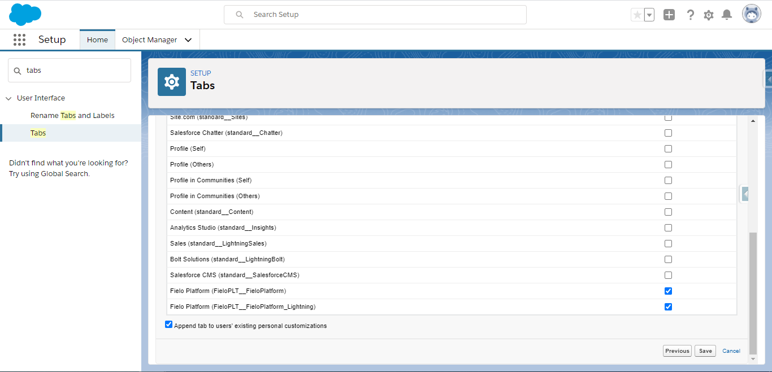Screen dimensions: 772x372
Task: Tick Profile in Communities (Self) checkbox
Action: tap(668, 181)
